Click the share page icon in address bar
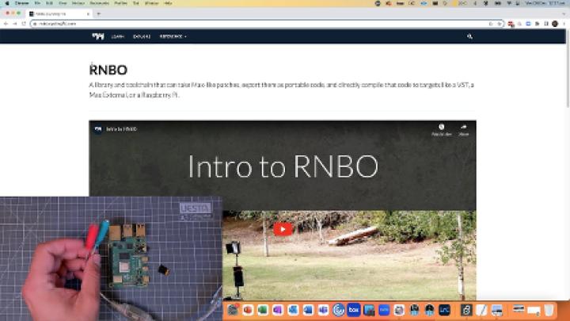 coord(491,24)
